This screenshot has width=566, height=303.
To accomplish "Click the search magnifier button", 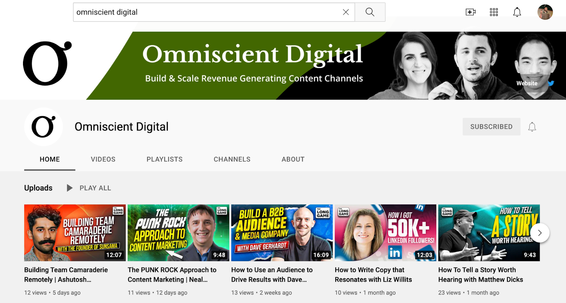I will [x=370, y=12].
